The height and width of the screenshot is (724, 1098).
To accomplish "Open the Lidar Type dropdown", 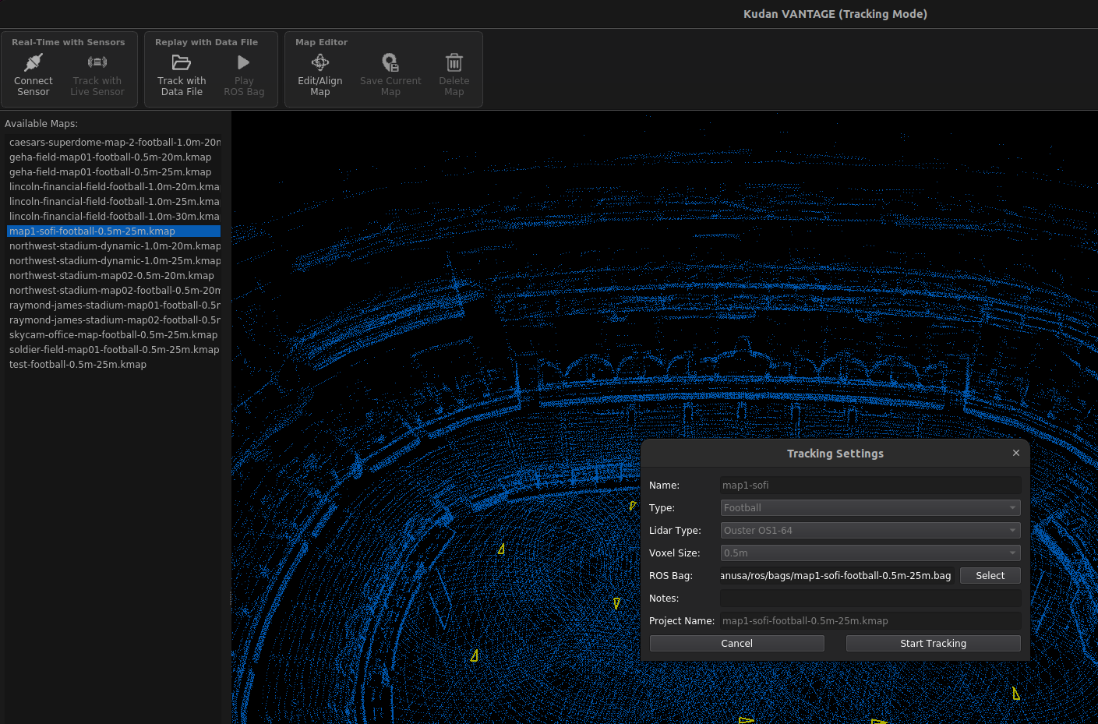I will pyautogui.click(x=870, y=531).
